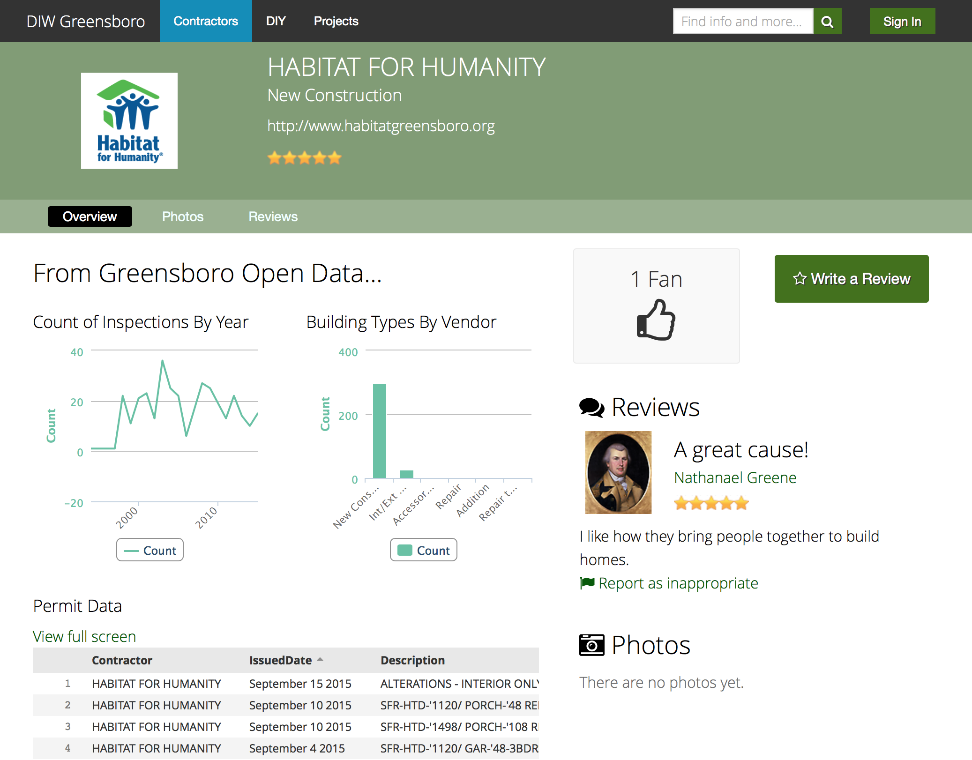Click the Sign In button

(902, 22)
